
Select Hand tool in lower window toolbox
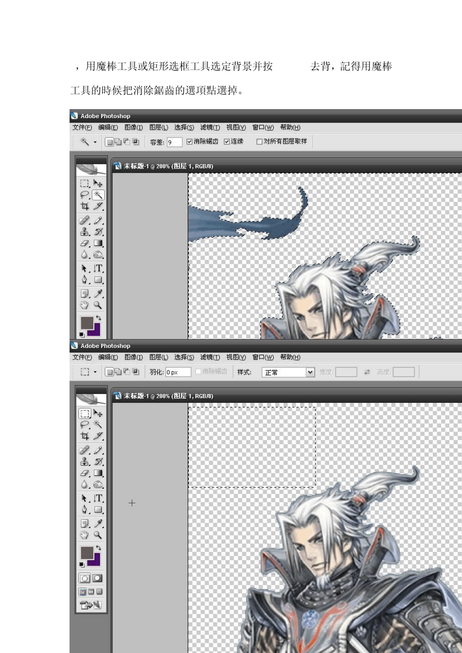[x=85, y=535]
